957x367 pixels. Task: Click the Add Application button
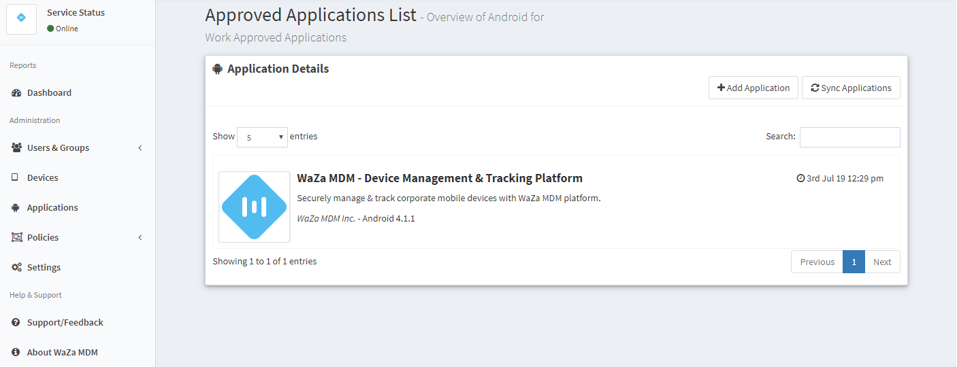[753, 88]
